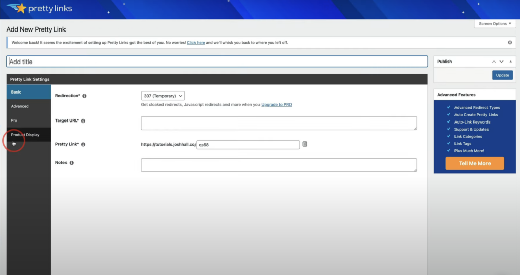Click the Auto Create Pretty Links text

pos(476,115)
